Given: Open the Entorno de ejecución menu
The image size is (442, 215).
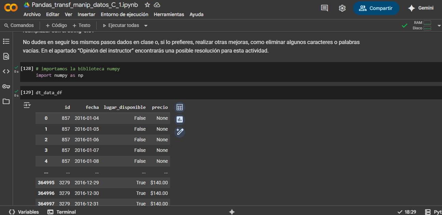Looking at the screenshot, I should coord(125,14).
